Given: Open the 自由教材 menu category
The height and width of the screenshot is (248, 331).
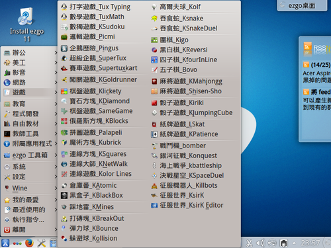Looking at the screenshot, I should tap(30, 124).
